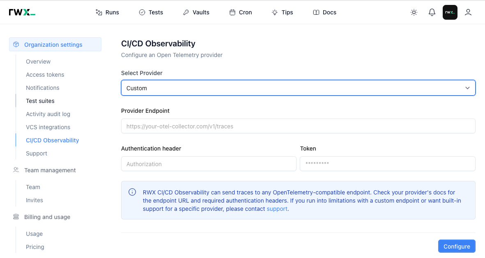The image size is (485, 258).
Task: Open VCS integrations settings
Action: point(48,127)
